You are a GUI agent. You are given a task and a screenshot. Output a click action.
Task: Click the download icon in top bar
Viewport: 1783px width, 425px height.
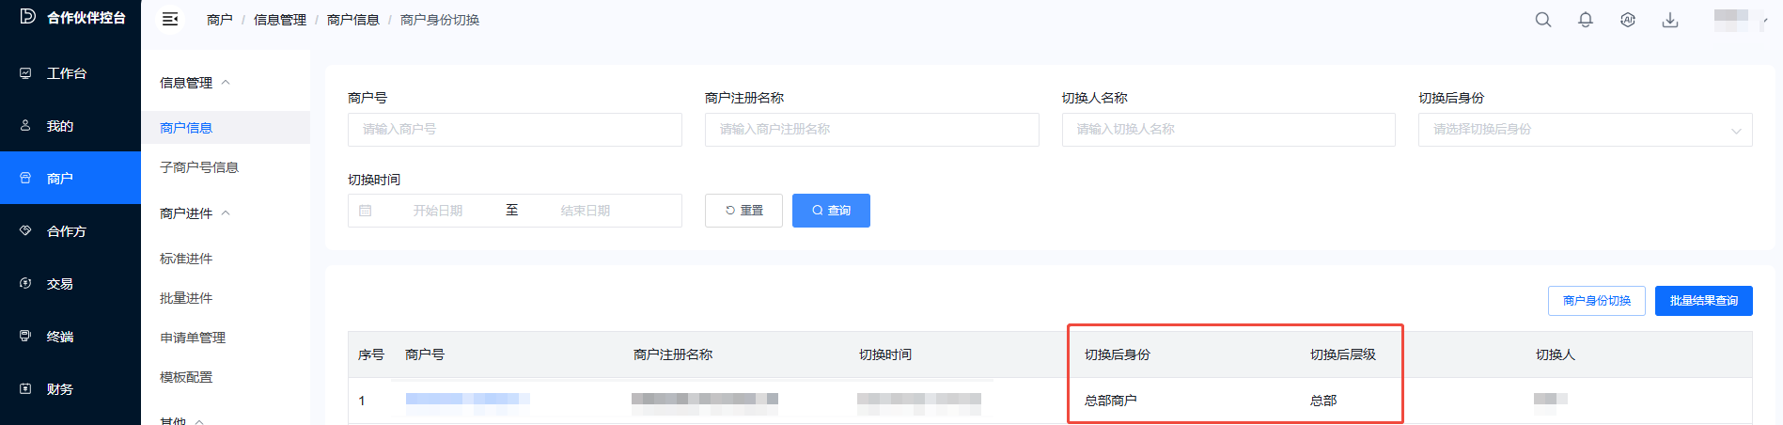(1669, 20)
